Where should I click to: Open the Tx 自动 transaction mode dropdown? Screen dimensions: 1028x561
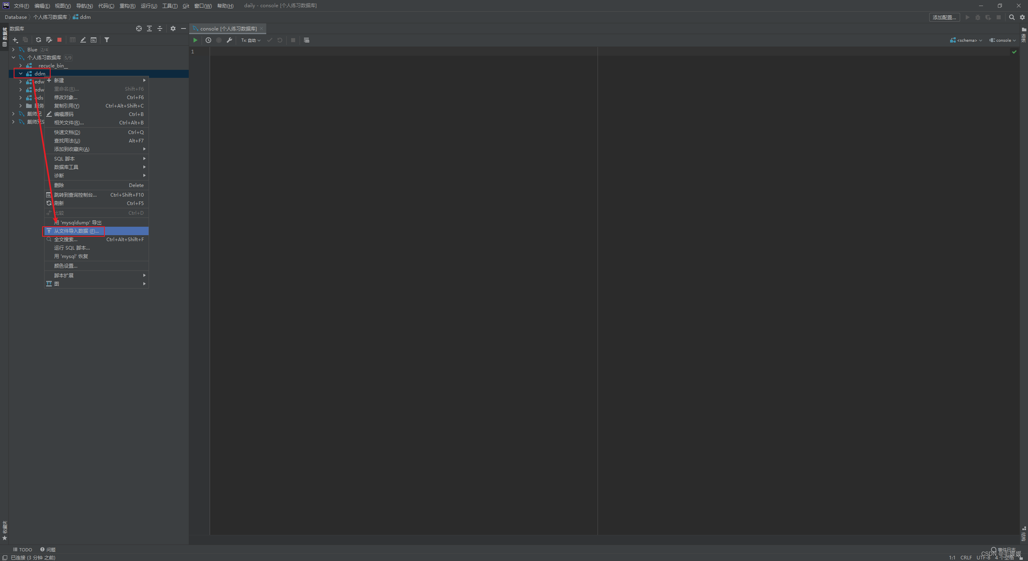(x=251, y=40)
